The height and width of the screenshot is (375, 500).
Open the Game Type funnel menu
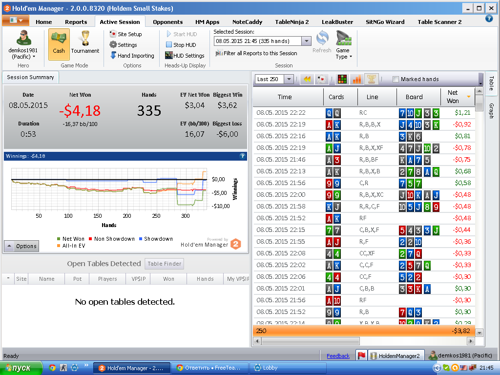coord(343,44)
